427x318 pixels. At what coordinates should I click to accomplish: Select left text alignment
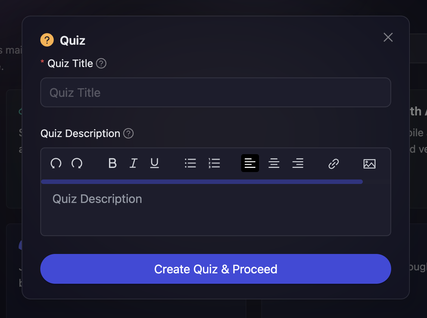point(250,163)
